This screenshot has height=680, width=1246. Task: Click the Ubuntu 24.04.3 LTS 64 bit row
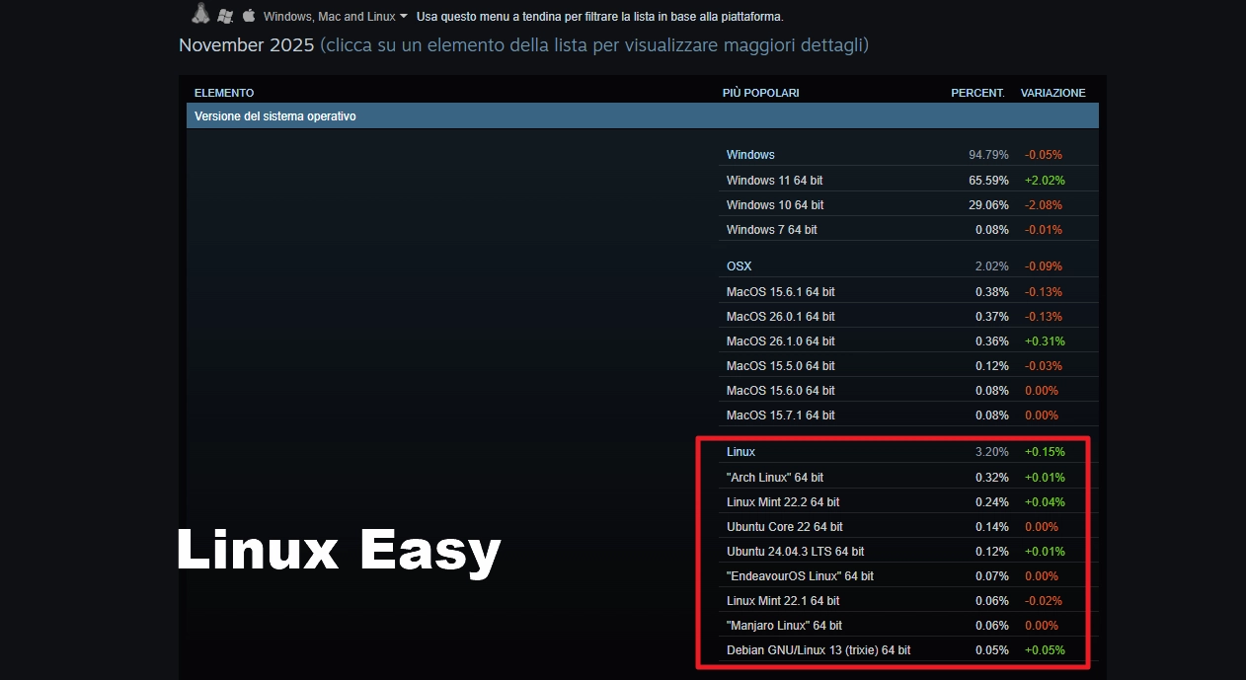coord(795,552)
